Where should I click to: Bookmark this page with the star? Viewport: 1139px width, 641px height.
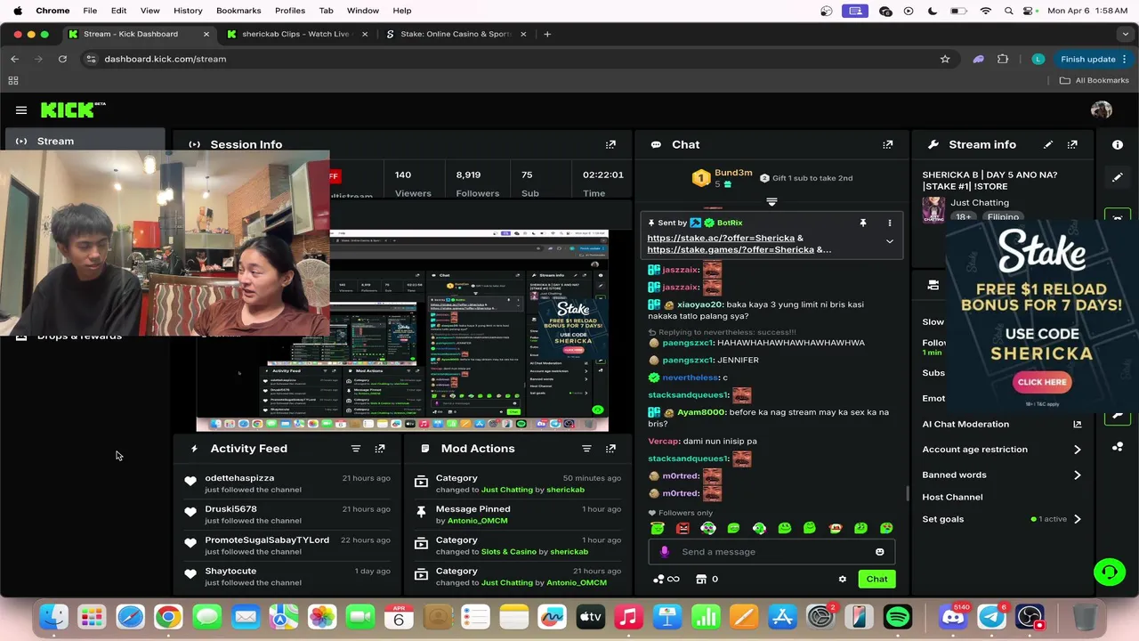click(945, 59)
